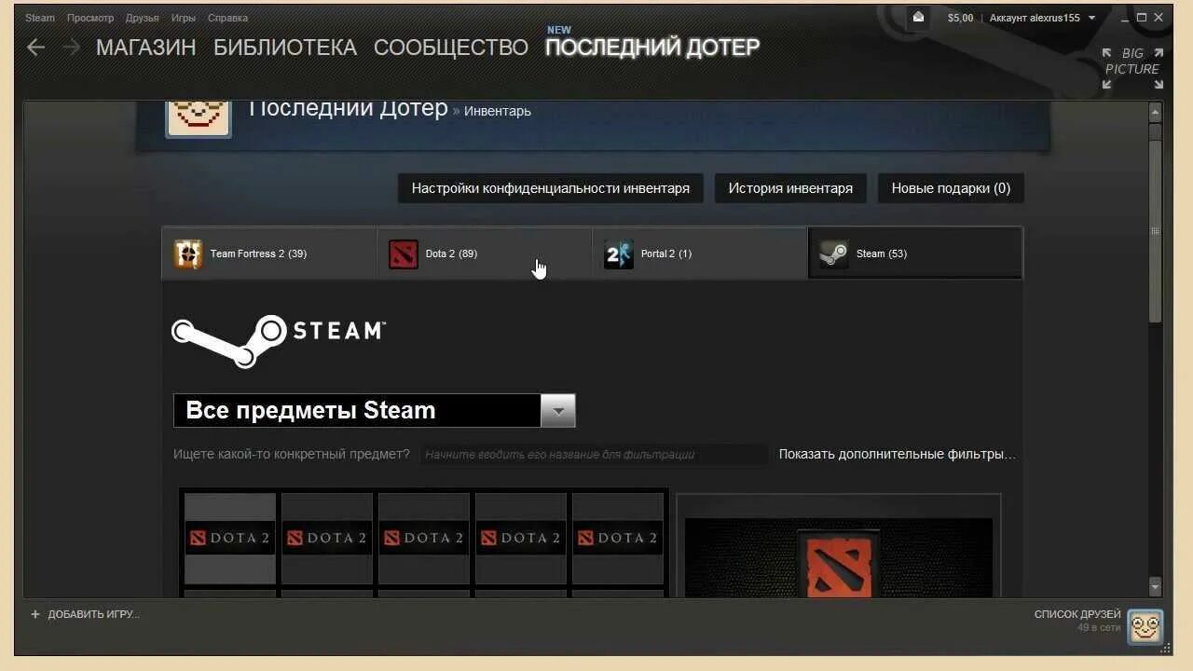Open the Просмотр menu
The image size is (1193, 671).
90,18
